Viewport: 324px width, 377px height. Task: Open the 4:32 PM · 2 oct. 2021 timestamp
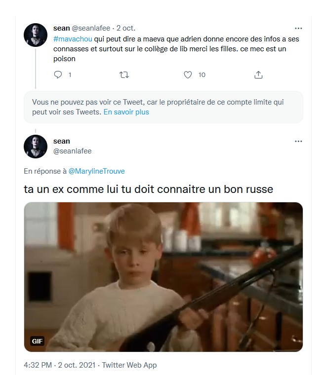pyautogui.click(x=60, y=365)
